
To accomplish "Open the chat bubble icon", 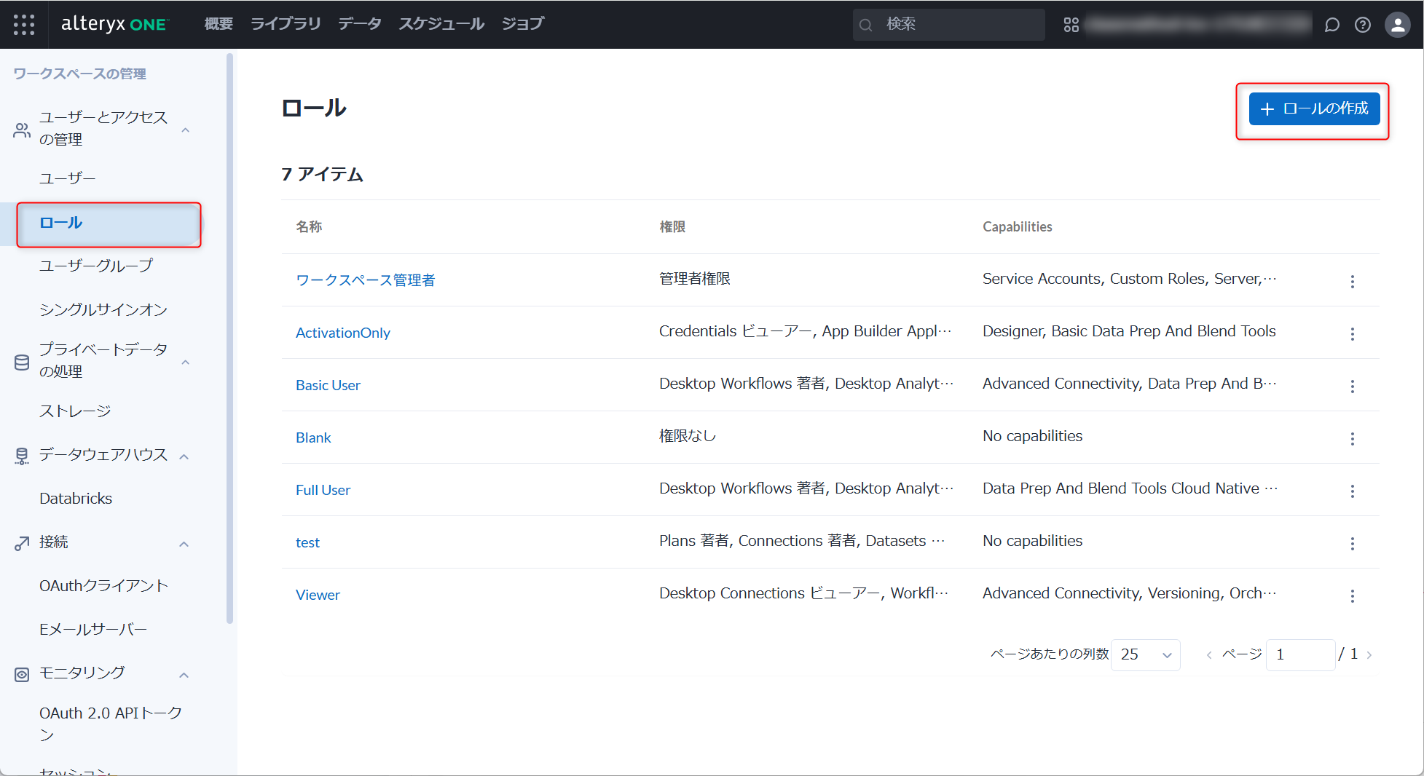I will tap(1331, 25).
